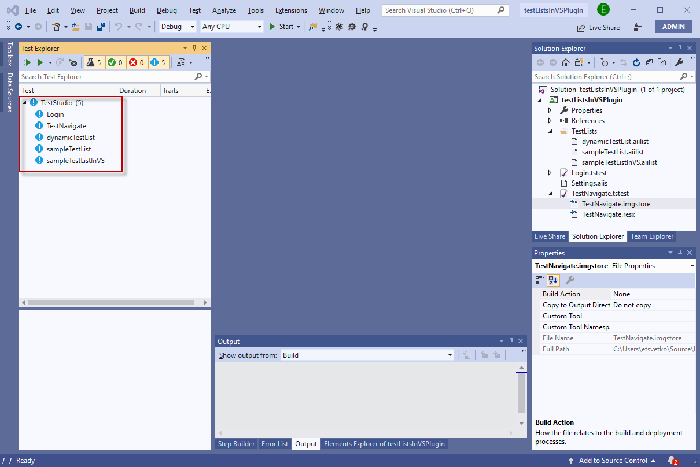Click the Output panel horizontal scrollbar

(366, 433)
